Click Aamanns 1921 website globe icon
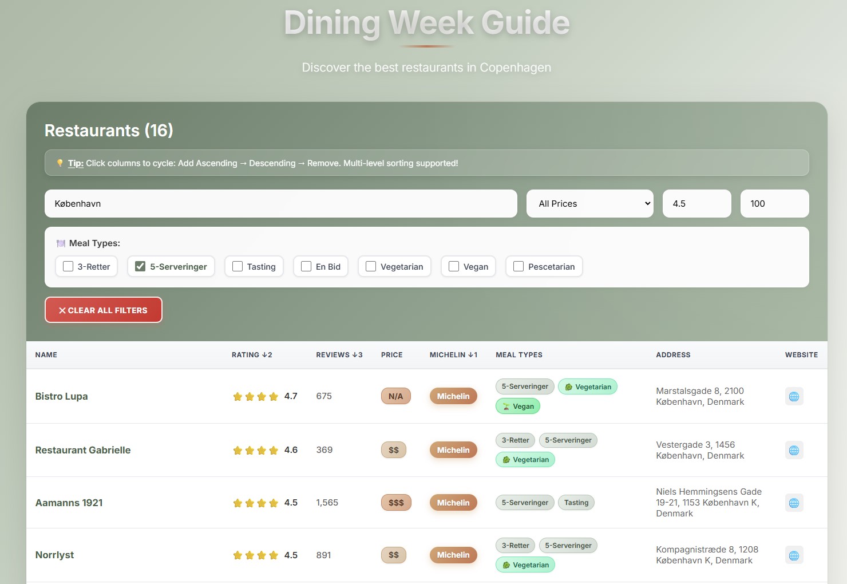Viewport: 847px width, 584px height. point(794,503)
